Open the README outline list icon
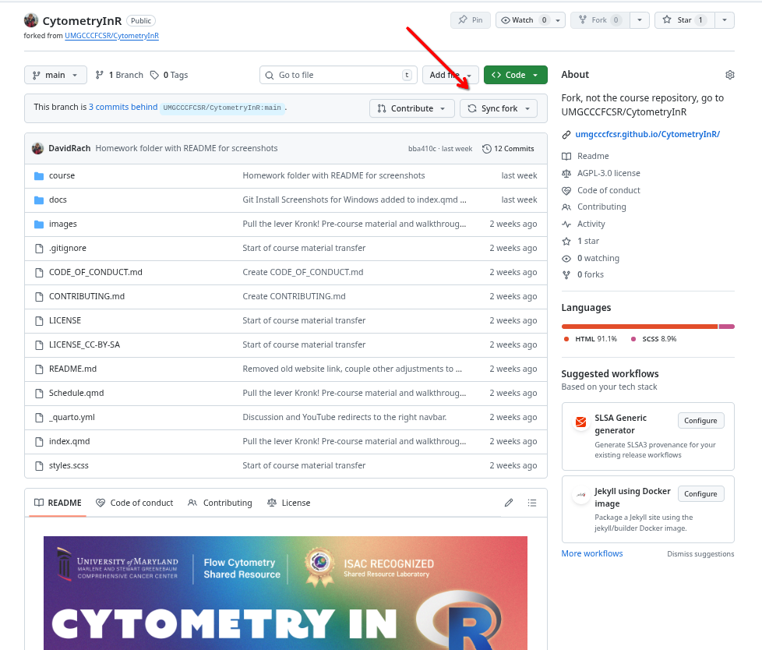This screenshot has height=650, width=762. 532,503
